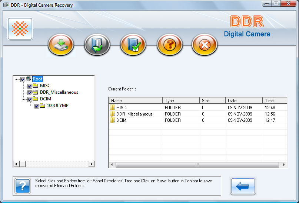
Task: Uncheck the 100OLYMP folder checkbox
Action: click(x=37, y=106)
